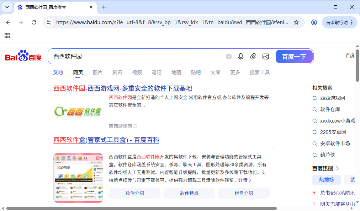360x211 pixels.
Task: Click the scroll-right arrow of horizontal scrollbar
Action: pyautogui.click(x=351, y=208)
